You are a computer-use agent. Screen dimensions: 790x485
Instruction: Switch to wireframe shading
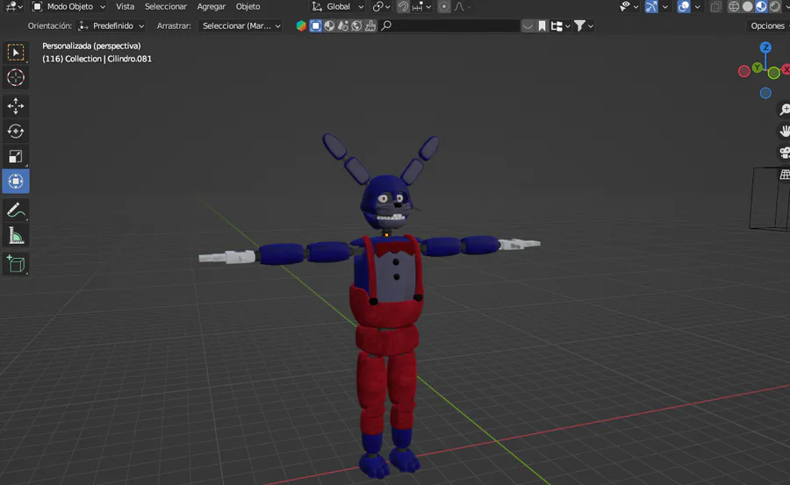(734, 6)
